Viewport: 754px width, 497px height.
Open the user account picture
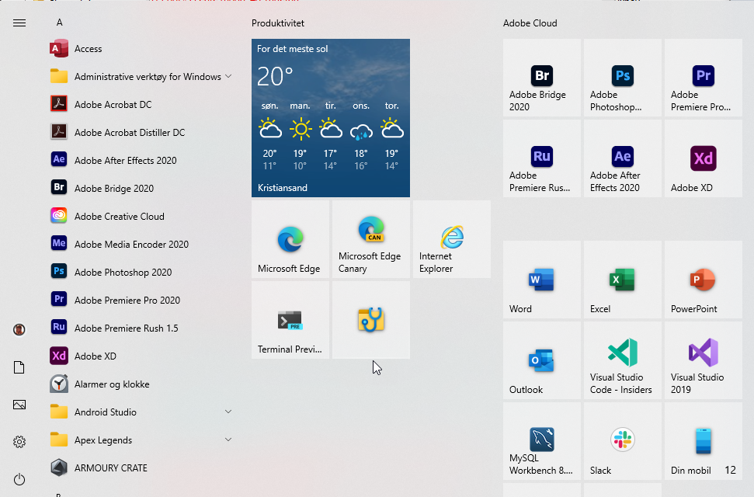click(x=19, y=329)
